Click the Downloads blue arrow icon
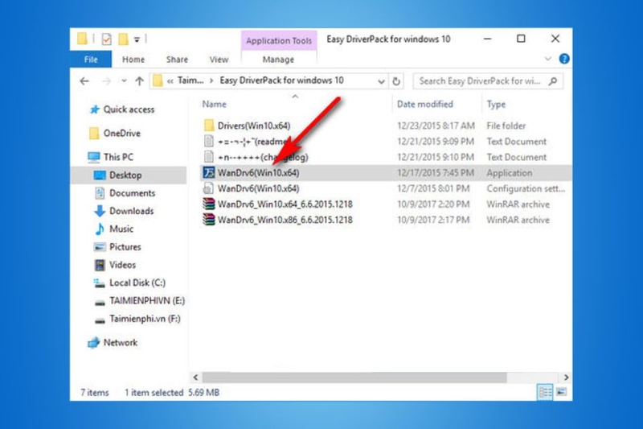Screen dimensions: 643x429 coord(100,211)
